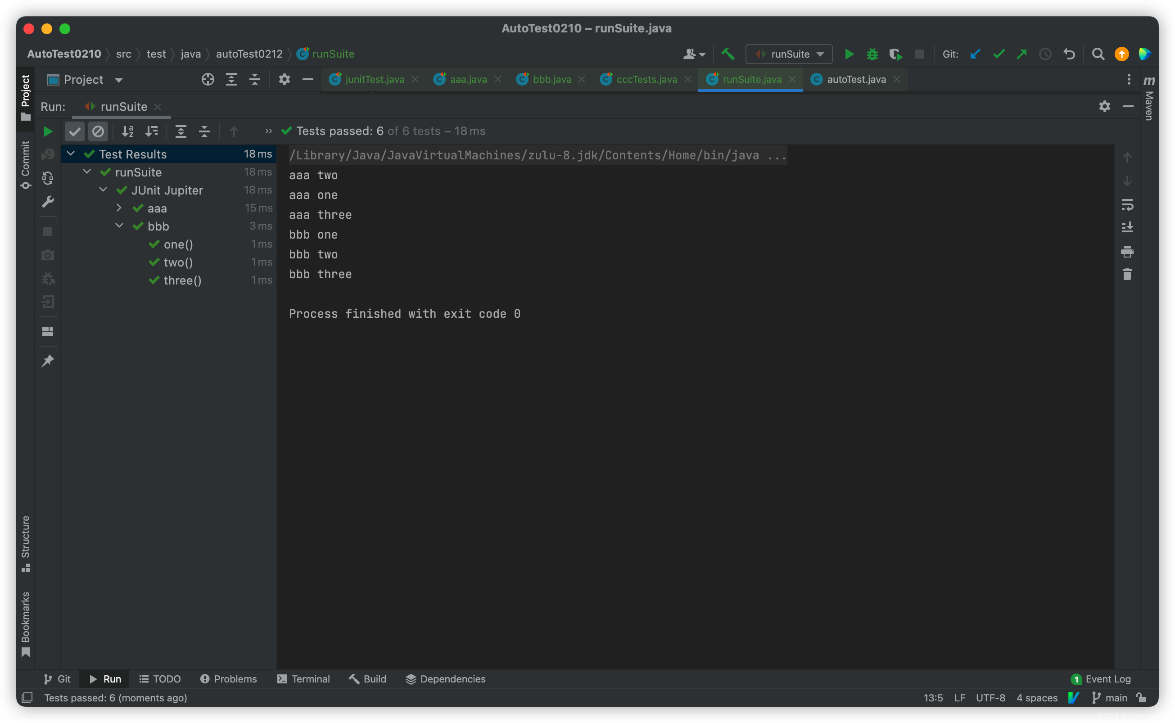Toggle scroll to end of console
This screenshot has width=1175, height=723.
pyautogui.click(x=1127, y=228)
